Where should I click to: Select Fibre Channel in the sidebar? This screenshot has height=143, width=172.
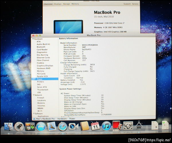[x=43, y=60]
